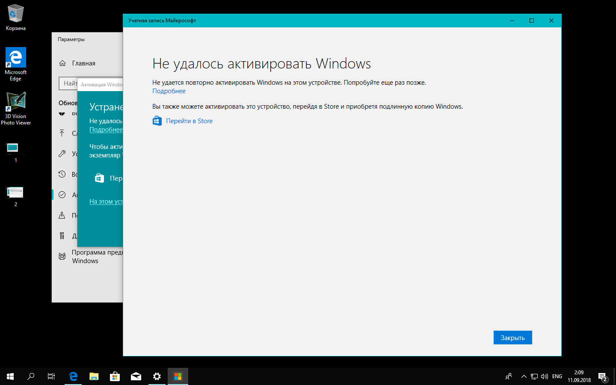Select desktop file named 1
The image size is (616, 385).
click(16, 152)
